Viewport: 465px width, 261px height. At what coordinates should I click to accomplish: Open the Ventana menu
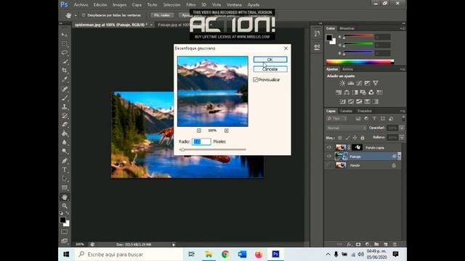click(234, 5)
